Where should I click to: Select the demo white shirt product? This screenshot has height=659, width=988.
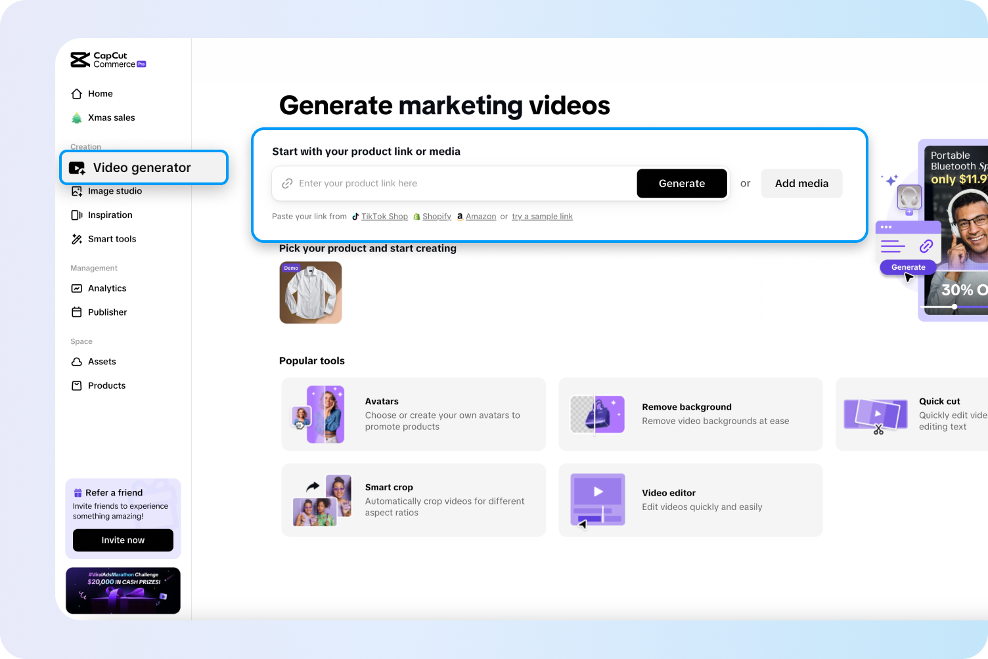point(310,293)
